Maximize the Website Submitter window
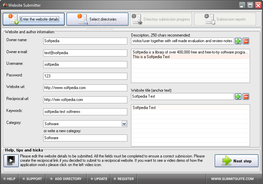263x184 pixels. point(250,5)
